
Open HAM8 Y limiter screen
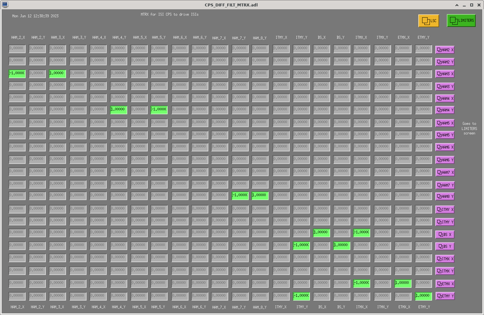[x=445, y=197]
